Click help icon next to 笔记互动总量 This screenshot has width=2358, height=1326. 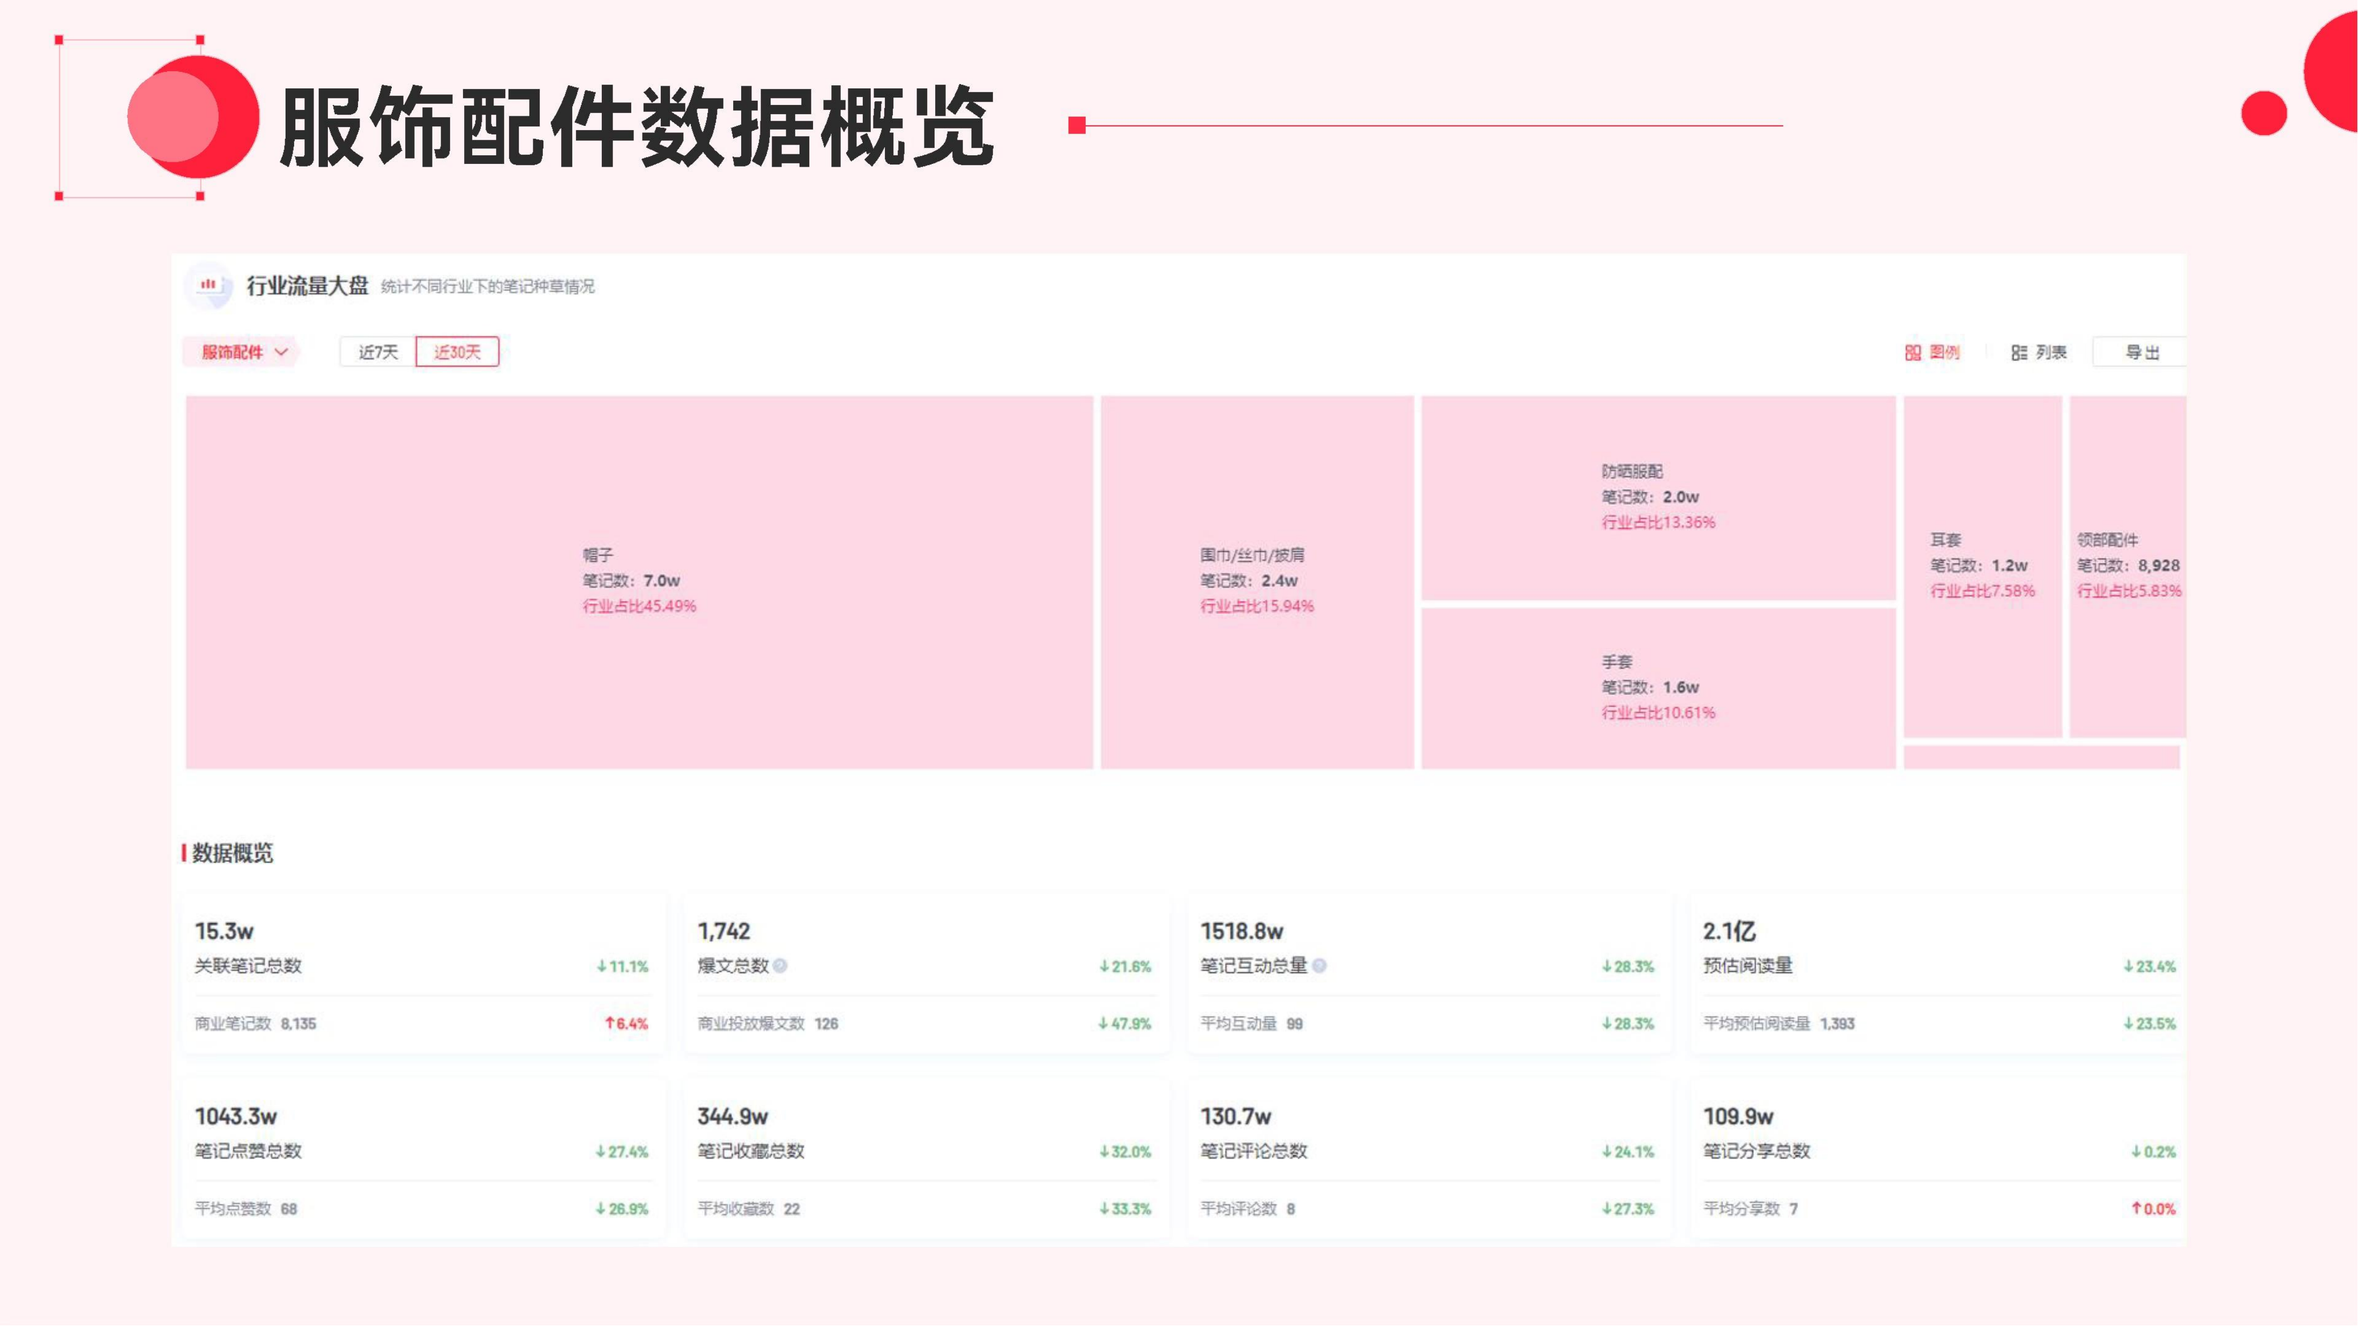tap(1319, 965)
